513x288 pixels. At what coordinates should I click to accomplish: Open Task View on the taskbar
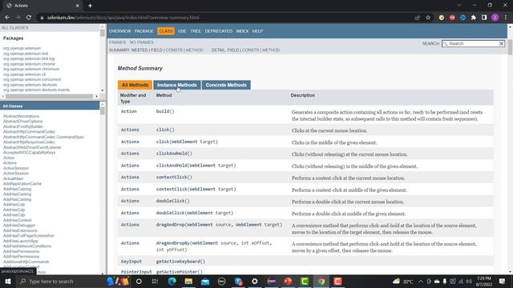(x=155, y=281)
